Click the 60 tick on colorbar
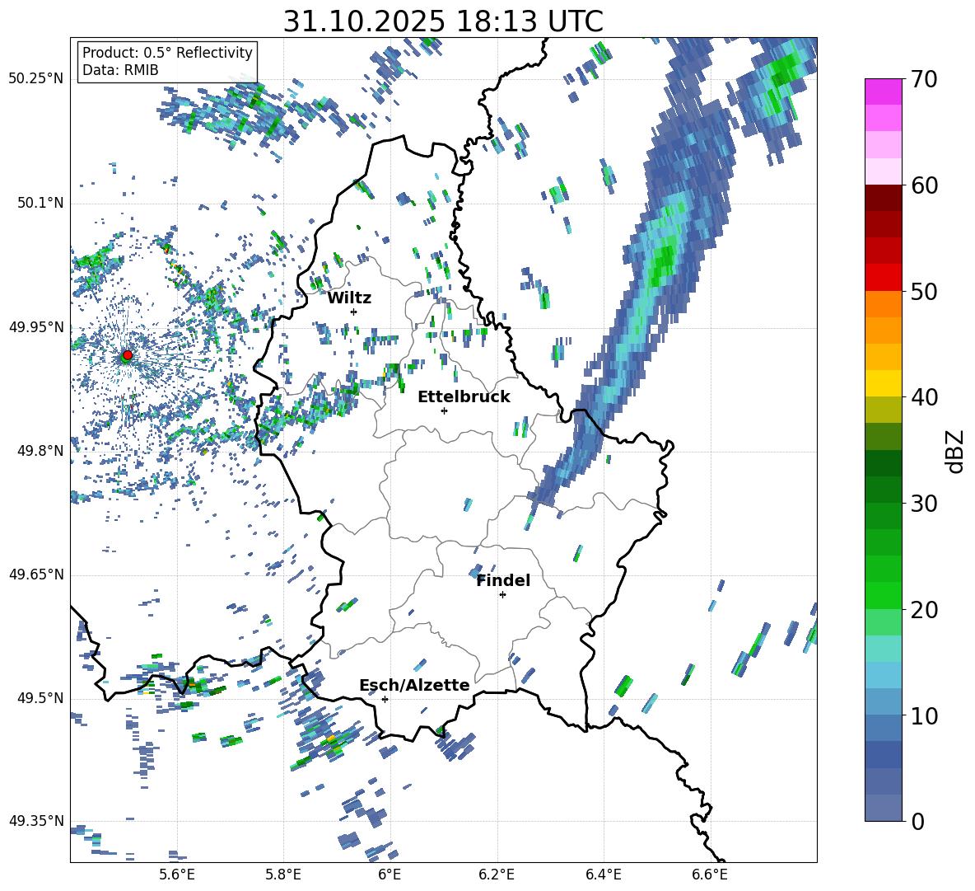Viewport: 975px width, 891px height. click(x=924, y=185)
